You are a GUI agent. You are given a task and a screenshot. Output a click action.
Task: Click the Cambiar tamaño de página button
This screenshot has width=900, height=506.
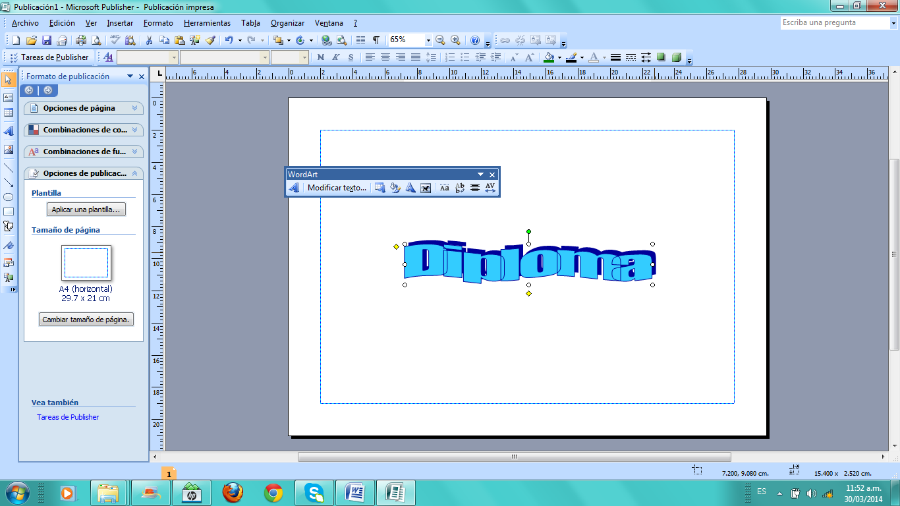[x=86, y=319]
